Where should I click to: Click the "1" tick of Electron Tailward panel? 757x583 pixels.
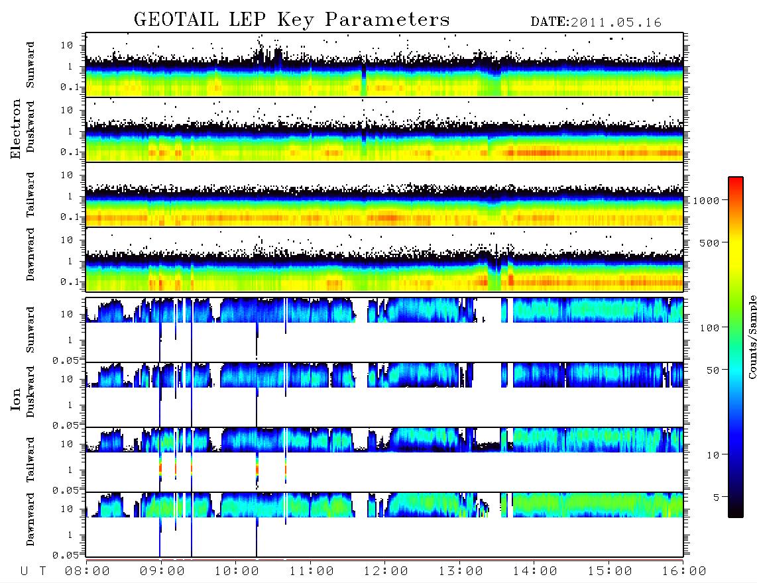click(70, 196)
